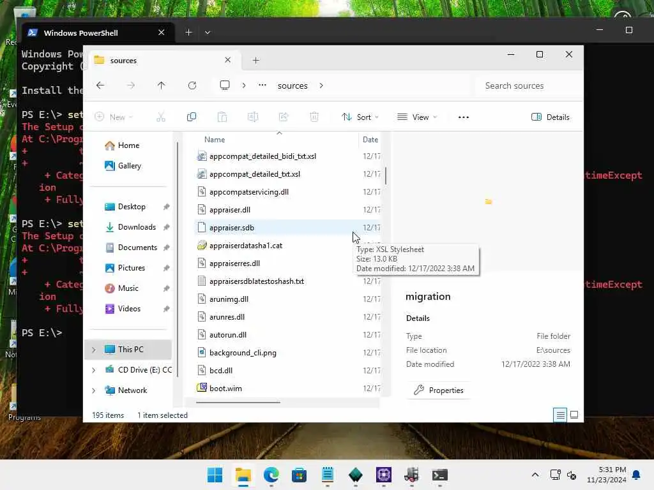Viewport: 654px width, 490px height.
Task: Open PowerShell new tab profile dropdown
Action: click(208, 33)
